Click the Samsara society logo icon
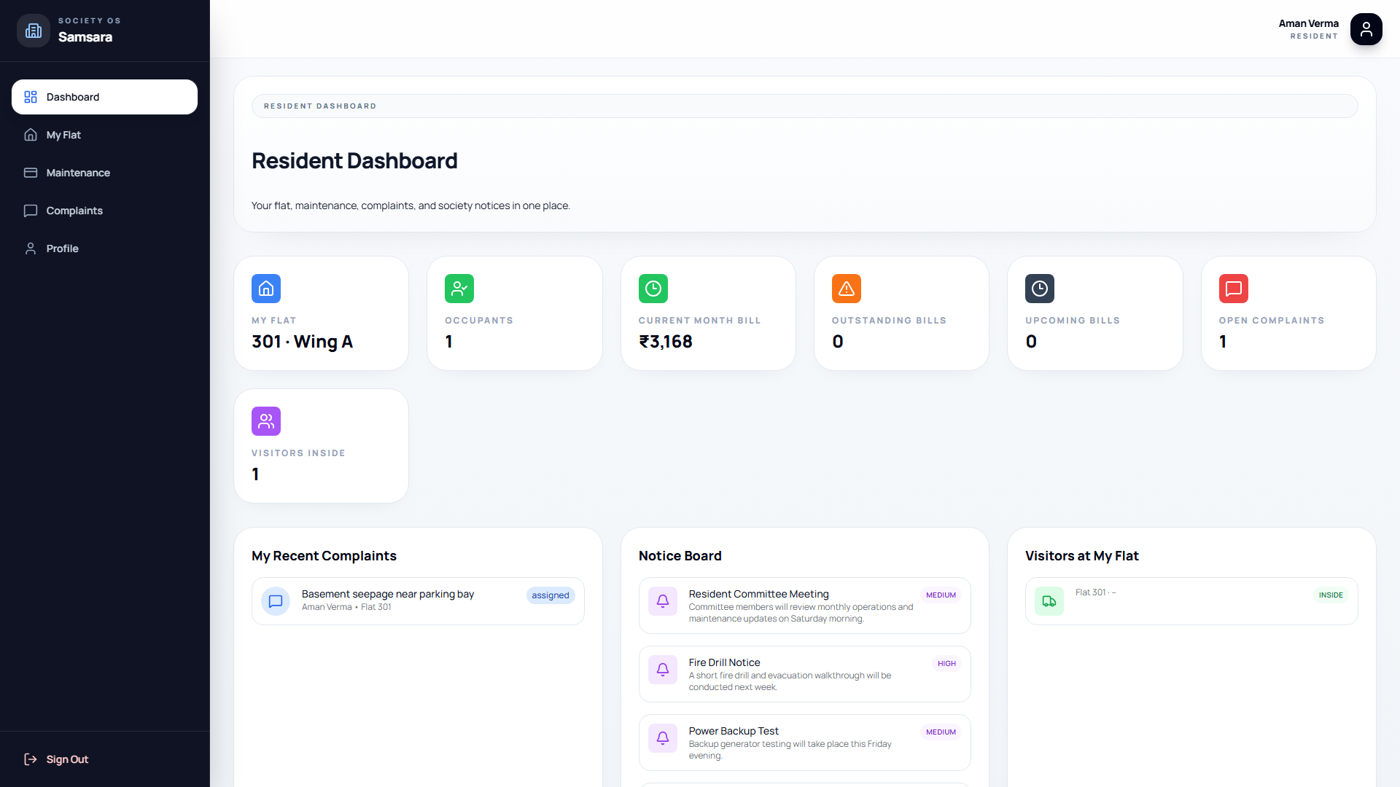 point(32,30)
